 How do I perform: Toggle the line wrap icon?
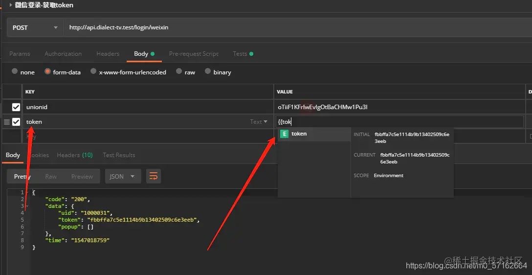pyautogui.click(x=154, y=177)
